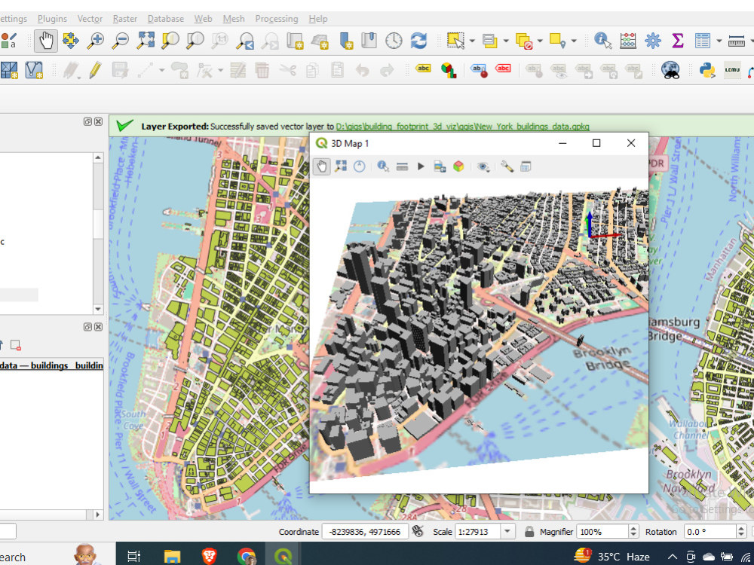Activate the Identify Features tool

pyautogui.click(x=602, y=41)
